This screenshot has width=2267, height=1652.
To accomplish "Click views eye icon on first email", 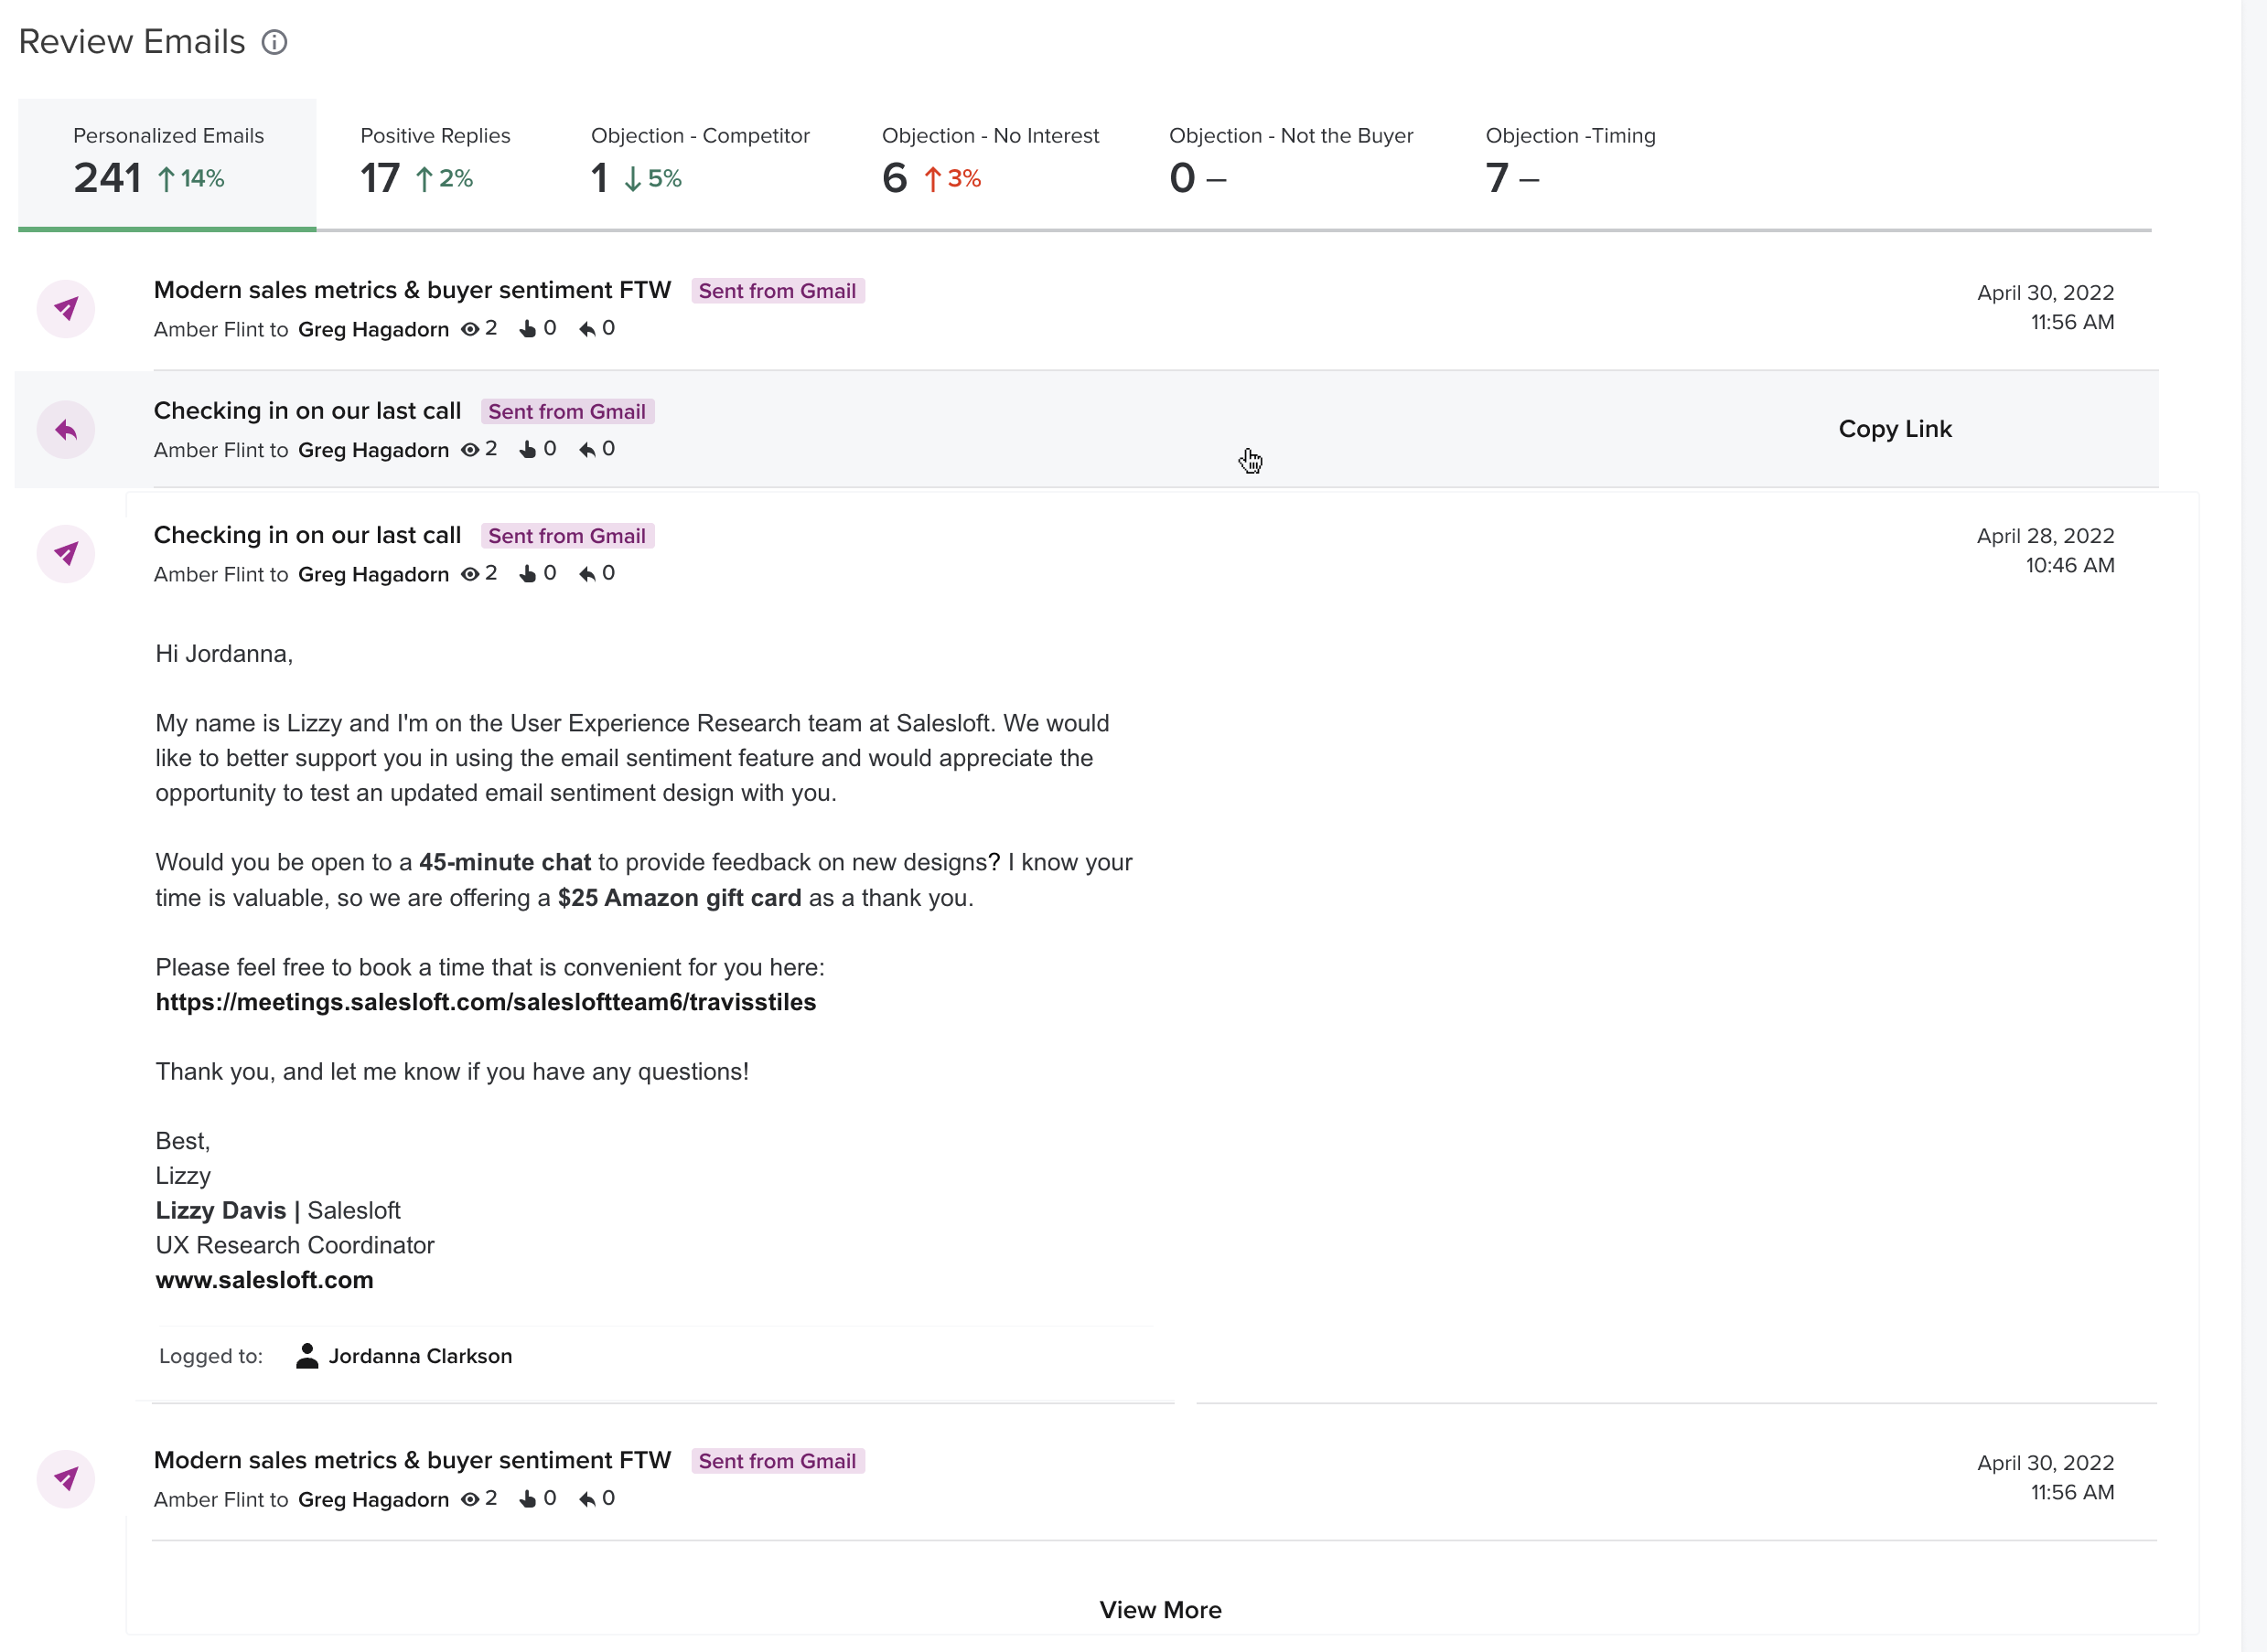I will tap(469, 329).
